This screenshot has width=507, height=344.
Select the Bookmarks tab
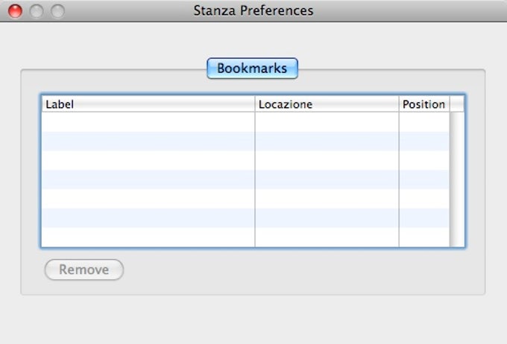252,69
